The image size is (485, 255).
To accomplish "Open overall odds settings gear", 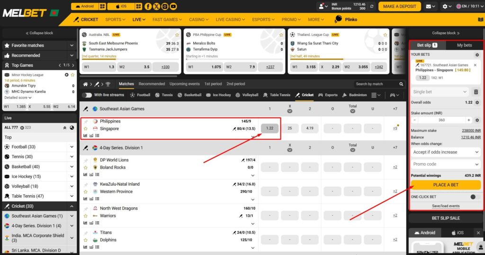I will click(x=477, y=102).
